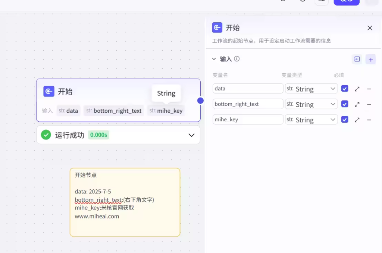The height and width of the screenshot is (253, 382).
Task: Click the import inputs icon beside 输入
Action: [x=357, y=59]
